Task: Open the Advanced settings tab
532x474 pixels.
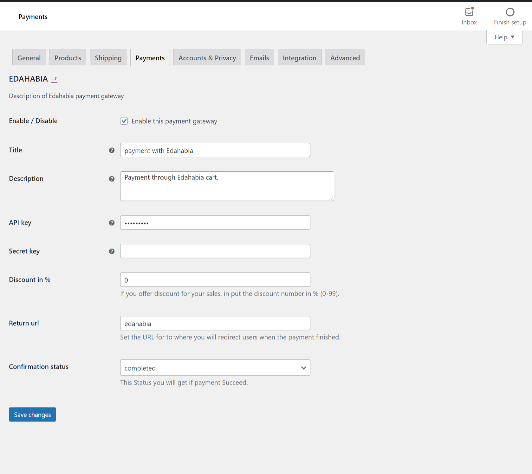Action: click(x=345, y=57)
